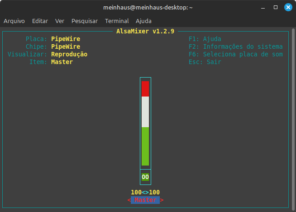Close the terminal window
This screenshot has width=296, height=212.
[x=288, y=7]
